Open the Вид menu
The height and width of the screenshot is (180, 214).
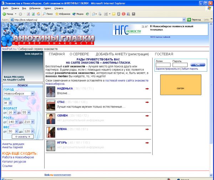point(24,8)
